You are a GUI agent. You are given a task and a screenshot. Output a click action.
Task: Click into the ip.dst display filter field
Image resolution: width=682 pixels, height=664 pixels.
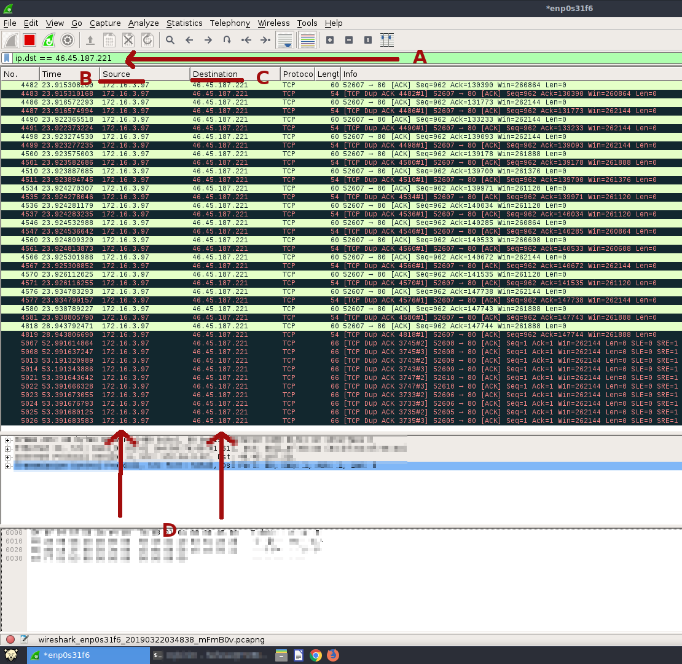point(346,58)
